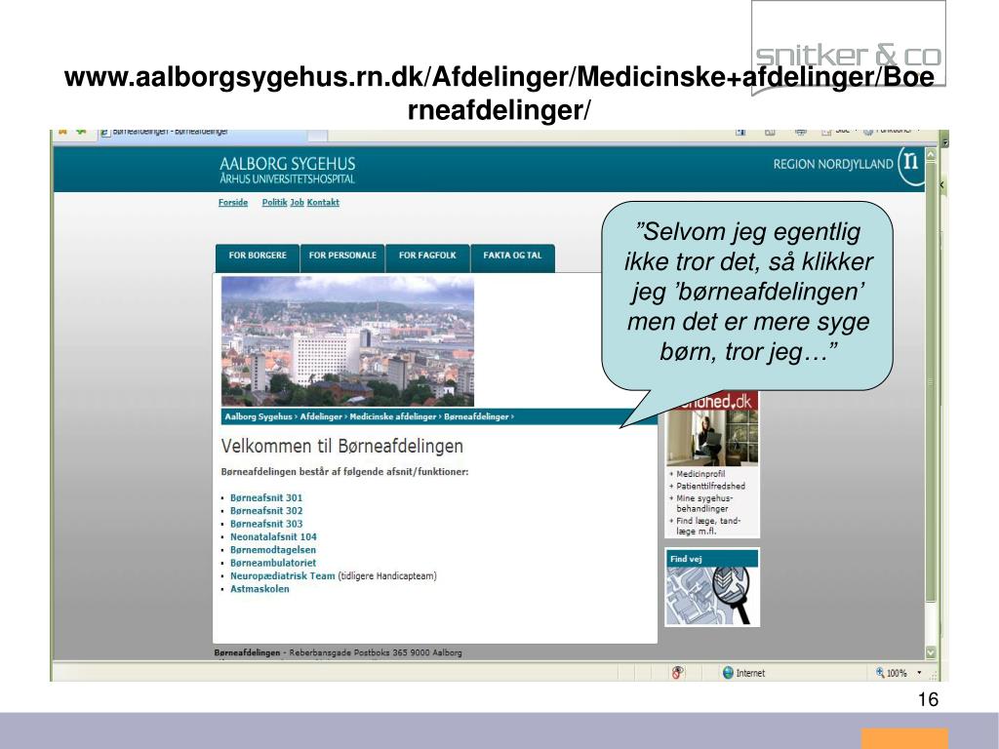
Task: Click the Find vej box header
Action: (712, 559)
